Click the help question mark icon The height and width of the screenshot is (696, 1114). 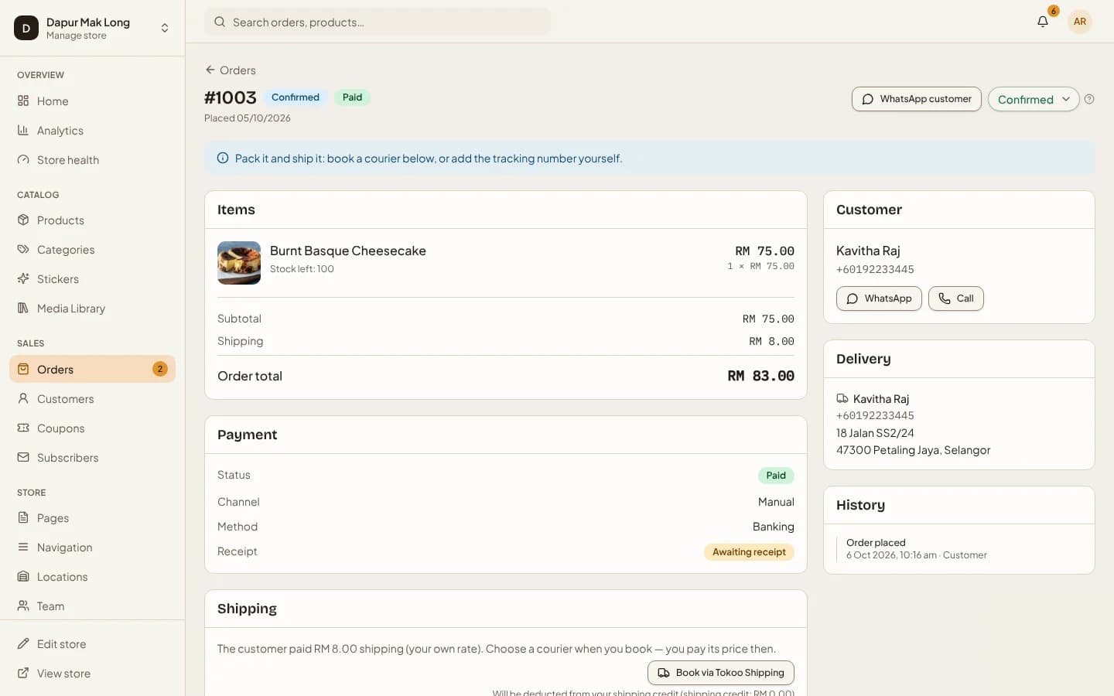click(x=1089, y=99)
